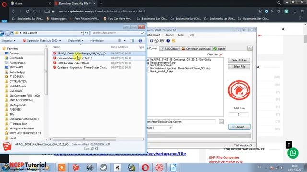Click the black scroll-to-top arrow on webpage
The width and height of the screenshot is (307, 172).
[x=289, y=145]
